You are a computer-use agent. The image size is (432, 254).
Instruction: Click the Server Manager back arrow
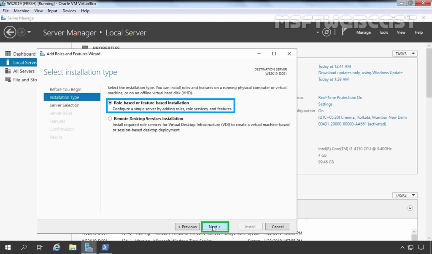click(x=10, y=32)
